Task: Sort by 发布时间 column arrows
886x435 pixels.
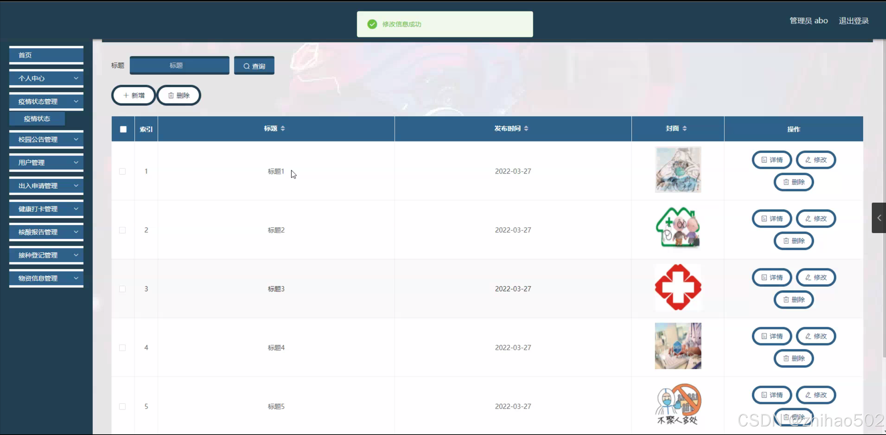Action: click(526, 129)
